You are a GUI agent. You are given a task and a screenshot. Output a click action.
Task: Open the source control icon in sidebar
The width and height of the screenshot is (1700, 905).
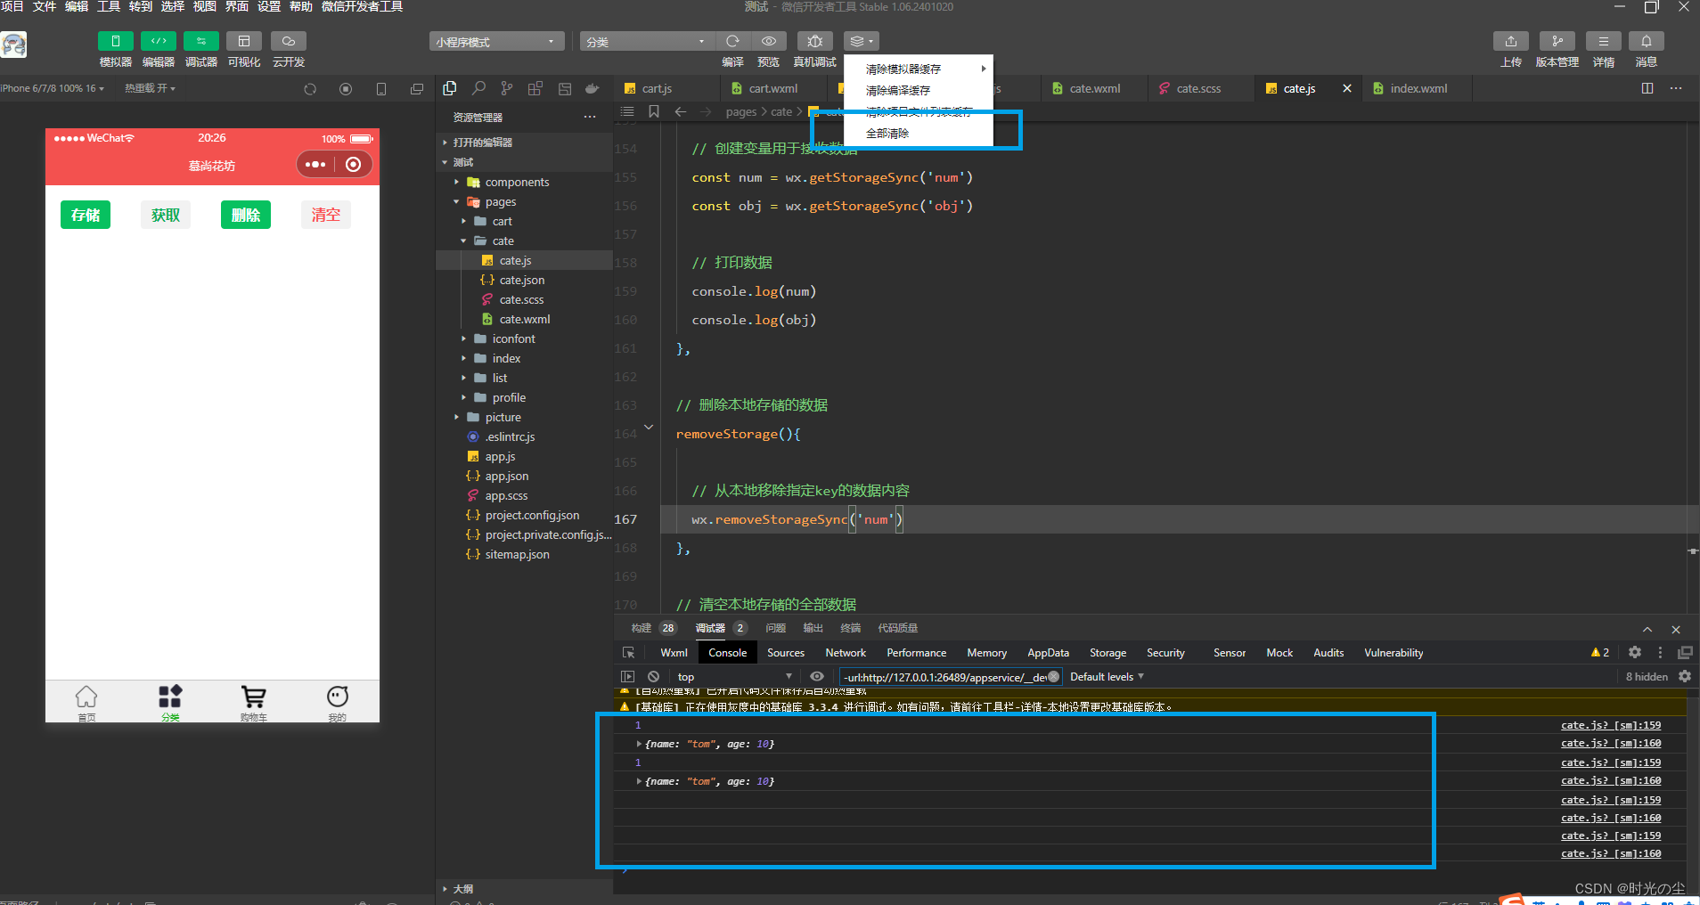(507, 88)
